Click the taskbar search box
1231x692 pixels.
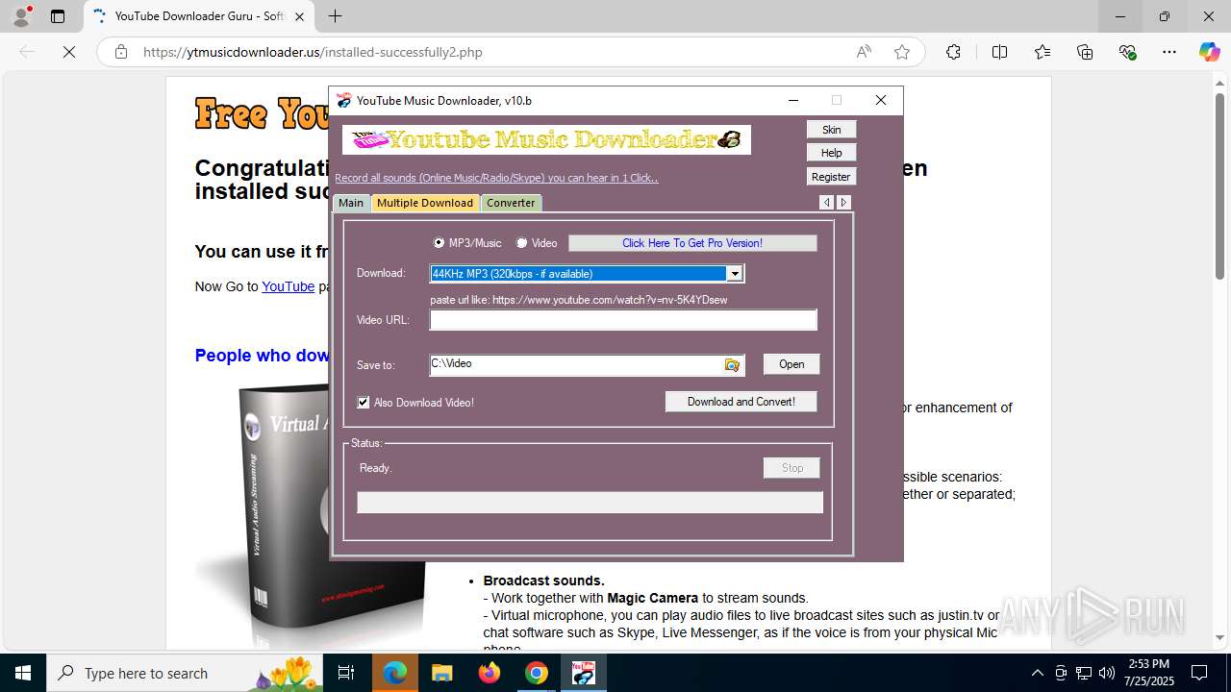click(185, 673)
